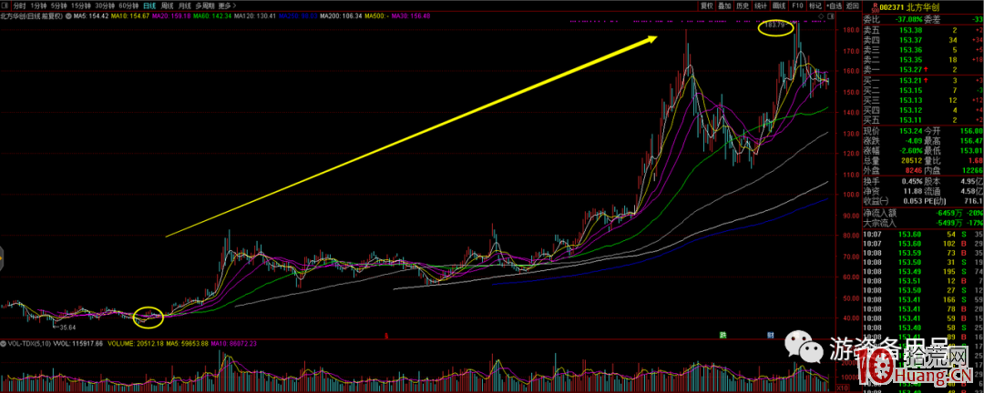Expand the 更多 periods menu
This screenshot has height=393, width=984.
click(x=227, y=5)
